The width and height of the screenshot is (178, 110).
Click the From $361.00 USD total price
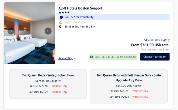pyautogui.click(x=150, y=45)
